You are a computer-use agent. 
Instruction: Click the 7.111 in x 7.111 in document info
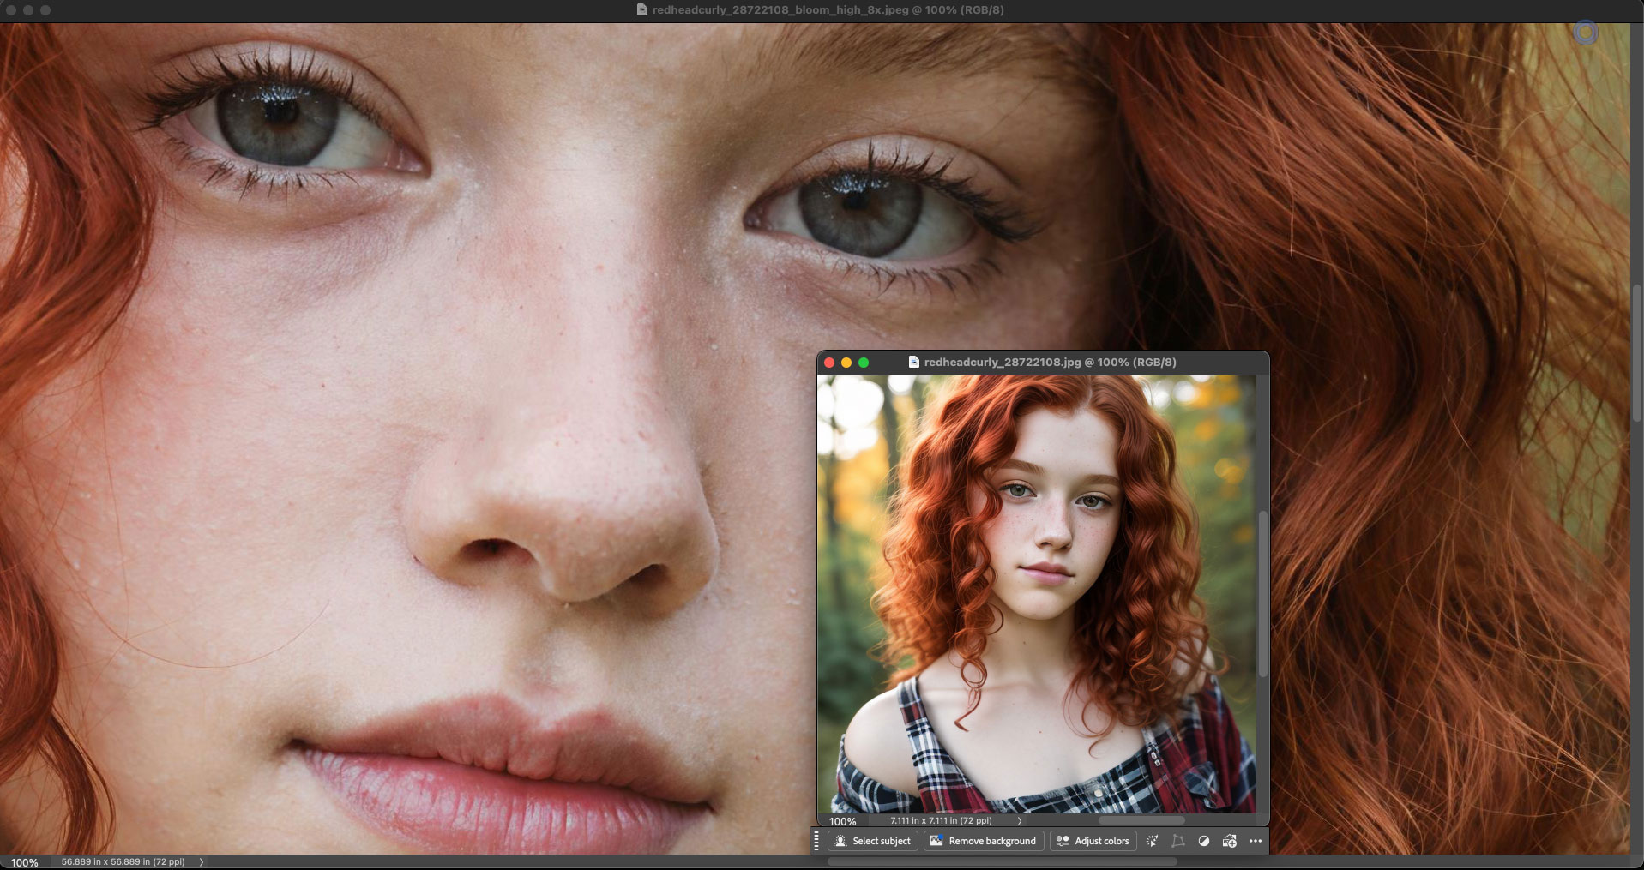click(941, 821)
